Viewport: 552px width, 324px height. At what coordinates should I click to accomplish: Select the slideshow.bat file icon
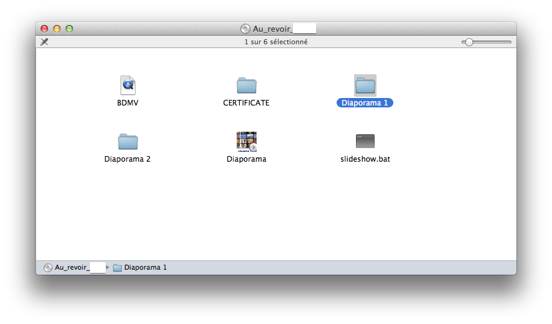(365, 141)
